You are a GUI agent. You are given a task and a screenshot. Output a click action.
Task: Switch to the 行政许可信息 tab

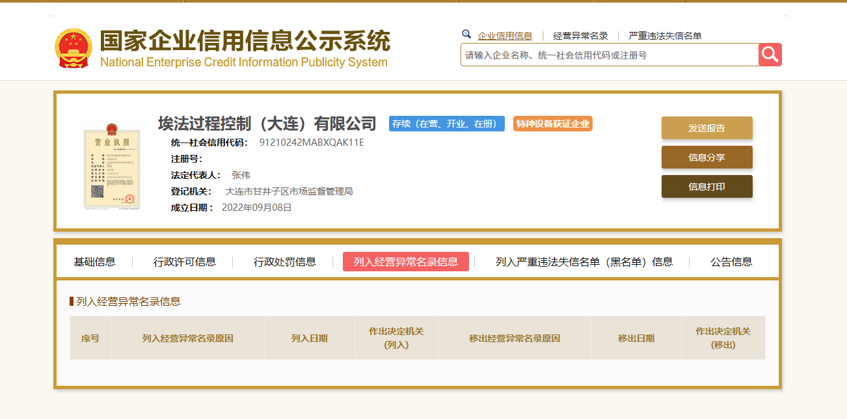pyautogui.click(x=185, y=262)
